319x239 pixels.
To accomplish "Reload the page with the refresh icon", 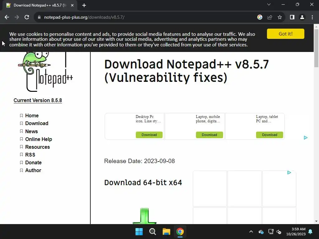I will pyautogui.click(x=27, y=17).
